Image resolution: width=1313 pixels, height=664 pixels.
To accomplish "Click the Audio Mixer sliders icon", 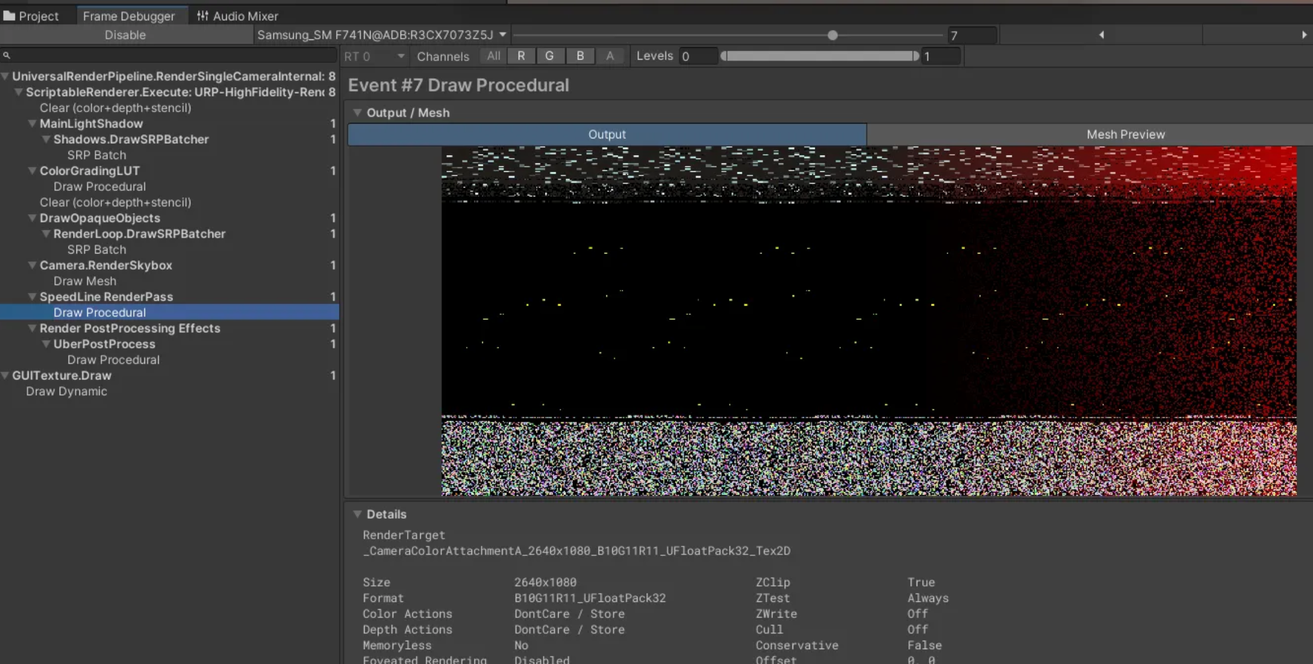I will [203, 16].
